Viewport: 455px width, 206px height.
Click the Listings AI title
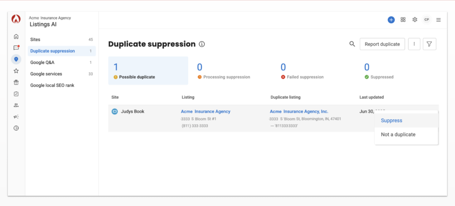coord(43,24)
